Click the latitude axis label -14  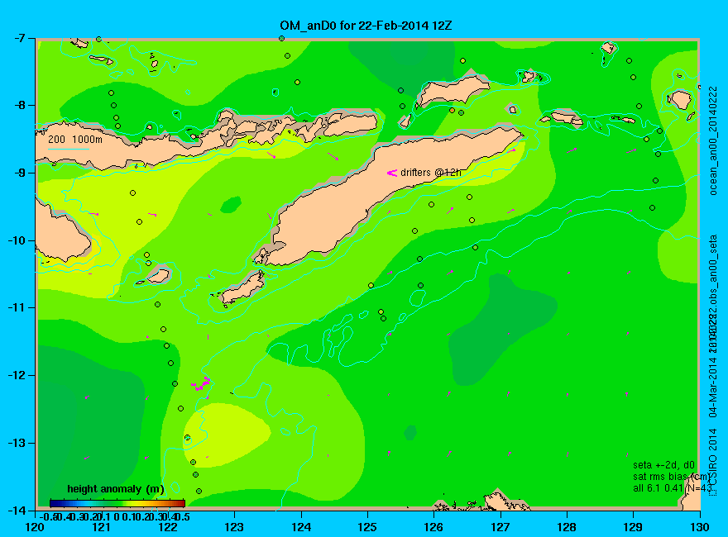(x=17, y=510)
